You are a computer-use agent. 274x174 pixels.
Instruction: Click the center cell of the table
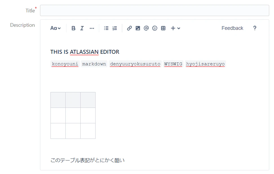[73, 115]
